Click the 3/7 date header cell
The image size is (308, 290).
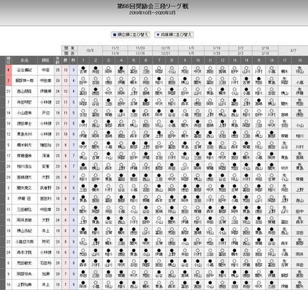pyautogui.click(x=293, y=51)
